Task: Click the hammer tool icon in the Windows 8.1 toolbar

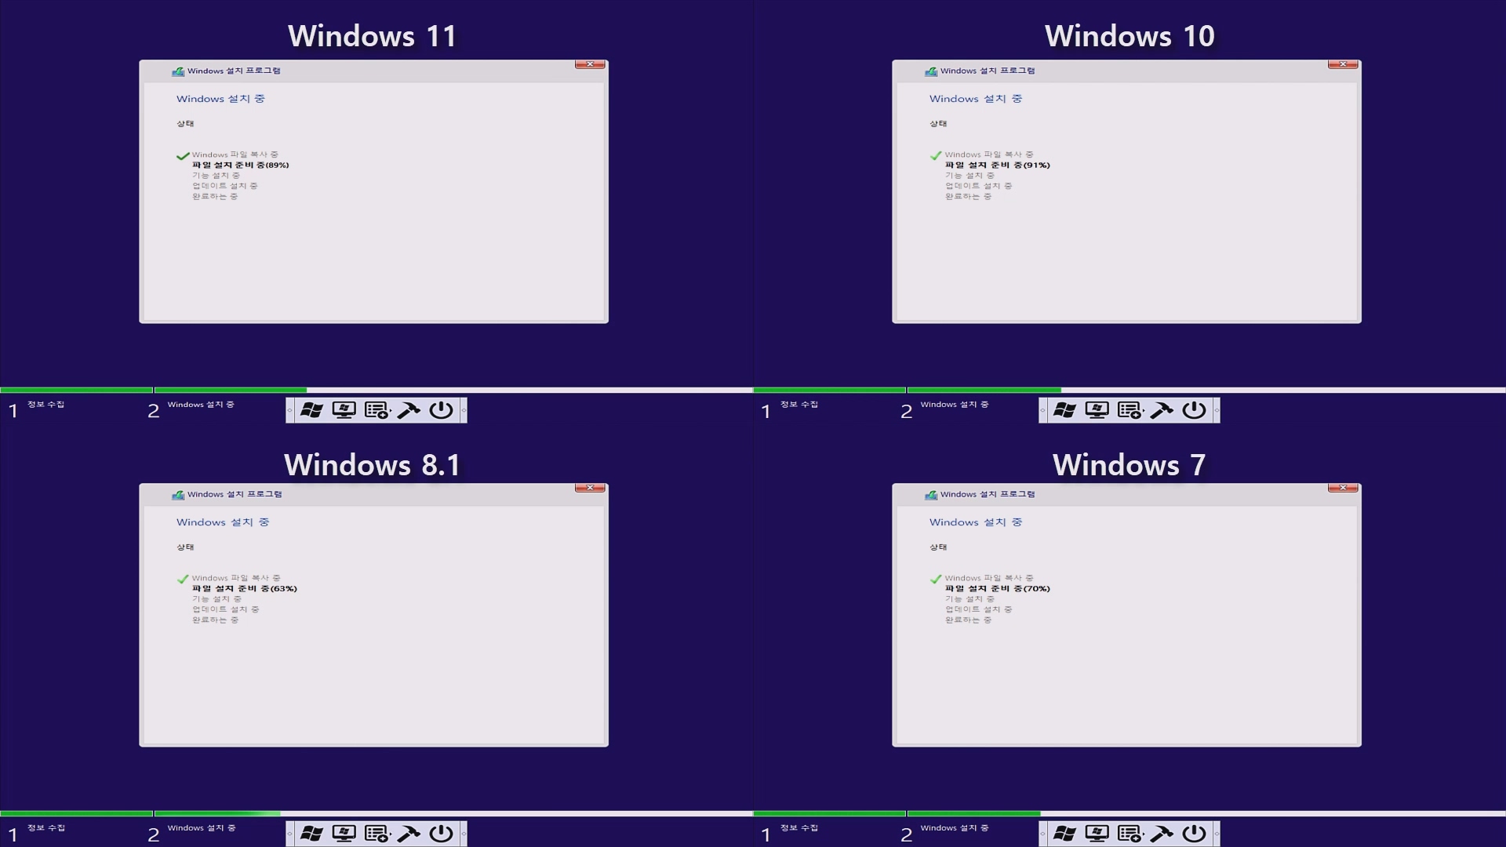Action: (x=409, y=834)
